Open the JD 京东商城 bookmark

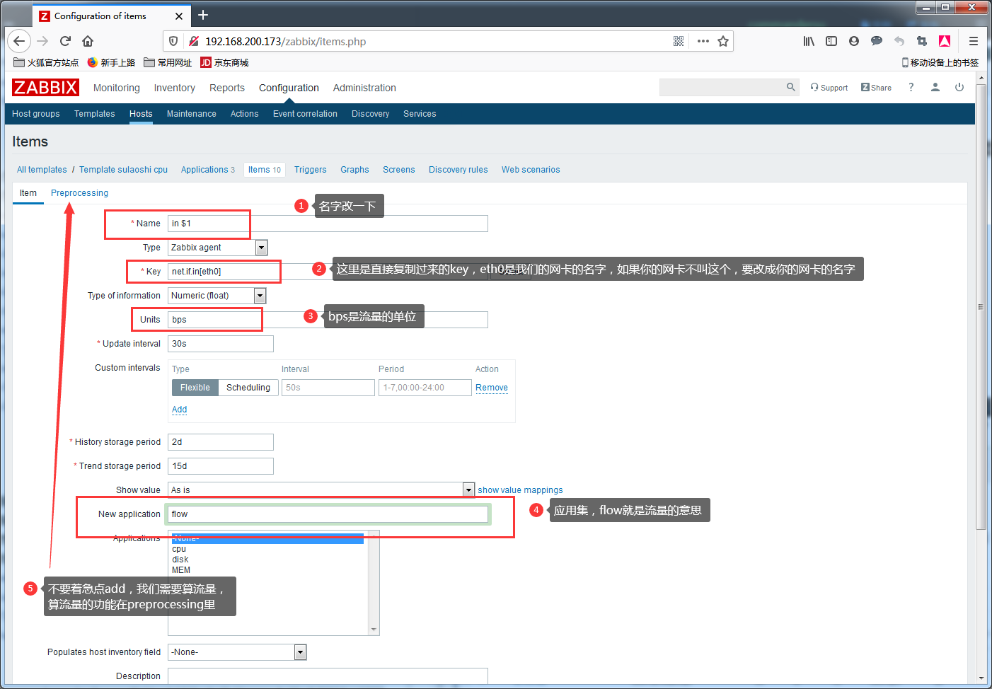pos(224,62)
